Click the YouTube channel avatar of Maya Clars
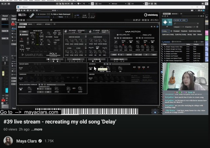The image size is (210, 148). click(x=8, y=141)
